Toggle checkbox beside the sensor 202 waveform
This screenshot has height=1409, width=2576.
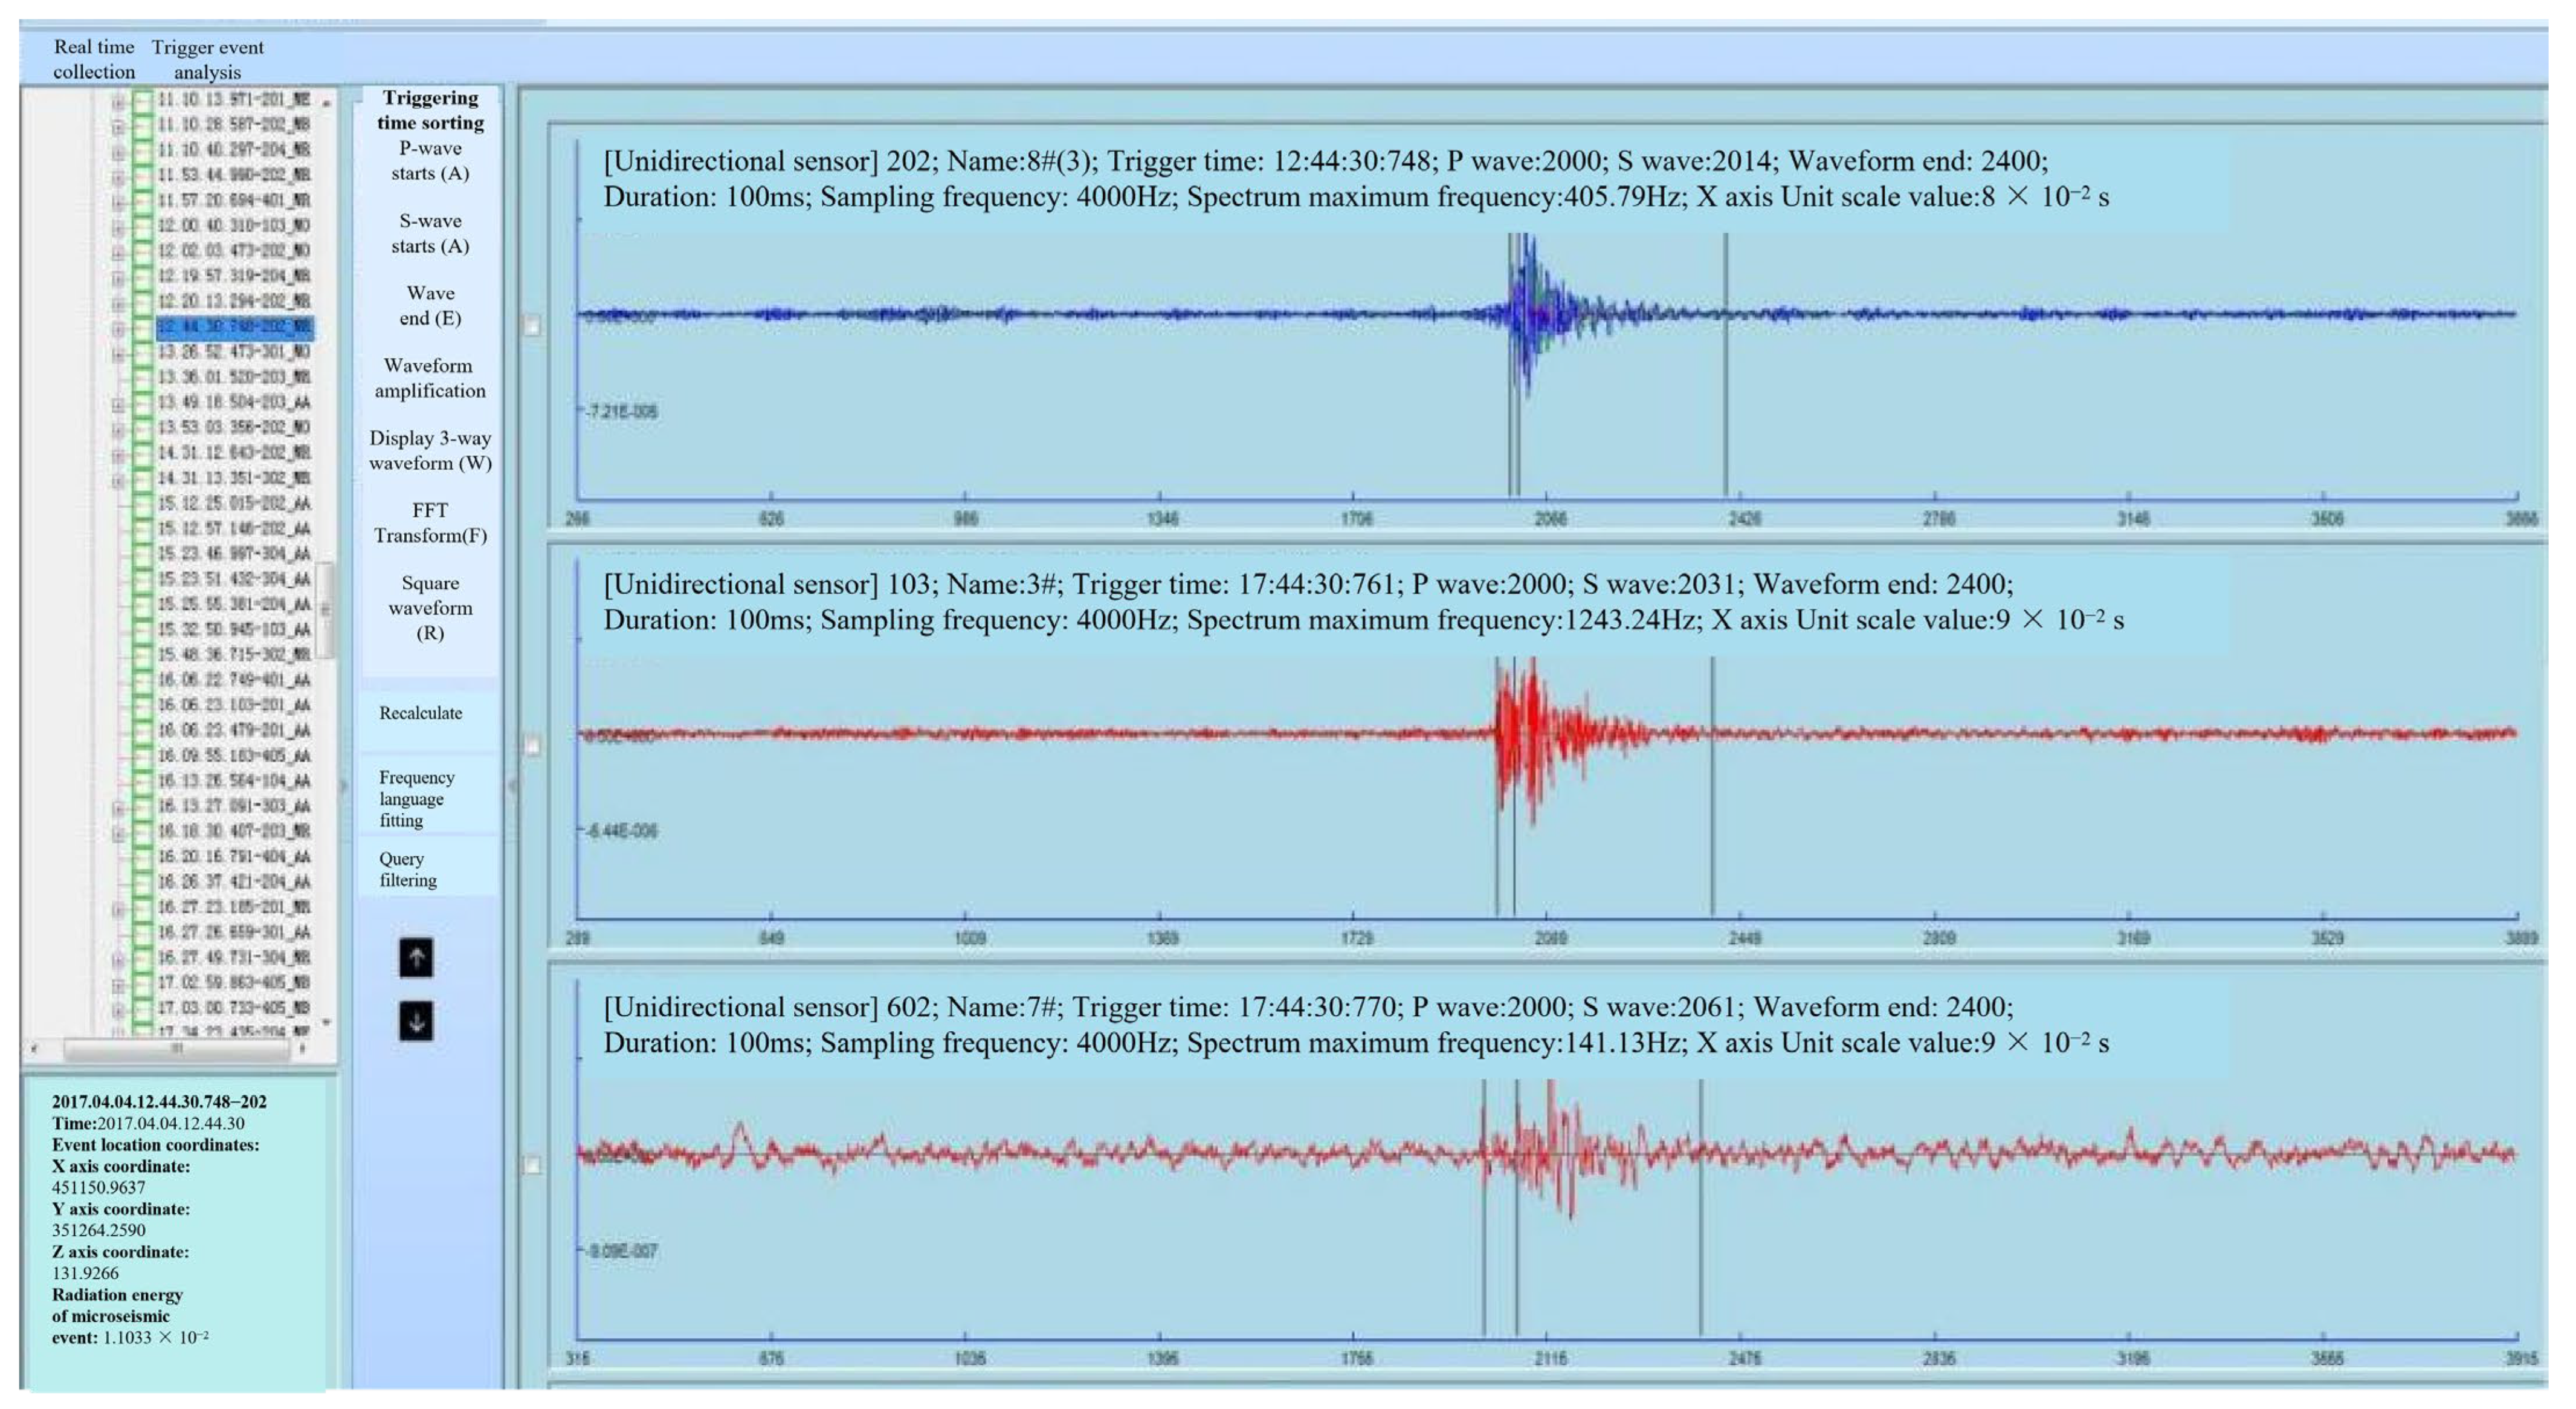pos(532,325)
